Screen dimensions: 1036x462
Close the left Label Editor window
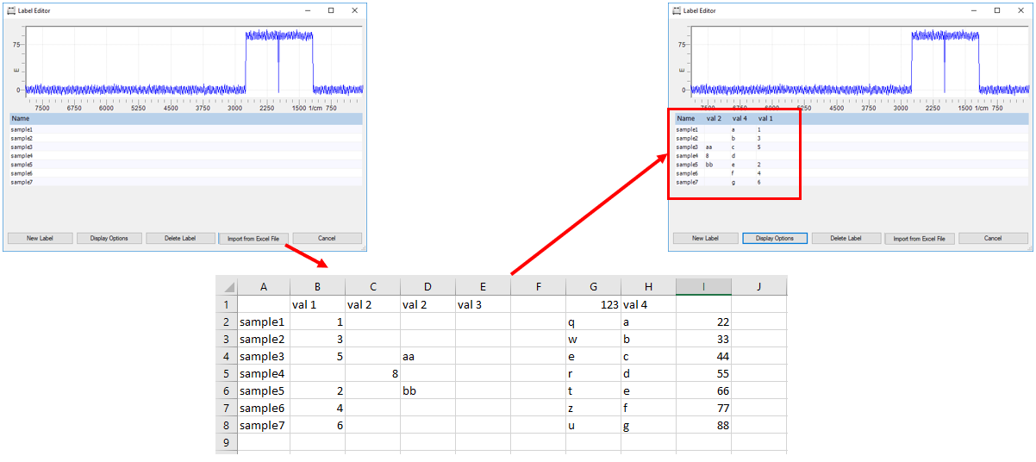[x=354, y=10]
